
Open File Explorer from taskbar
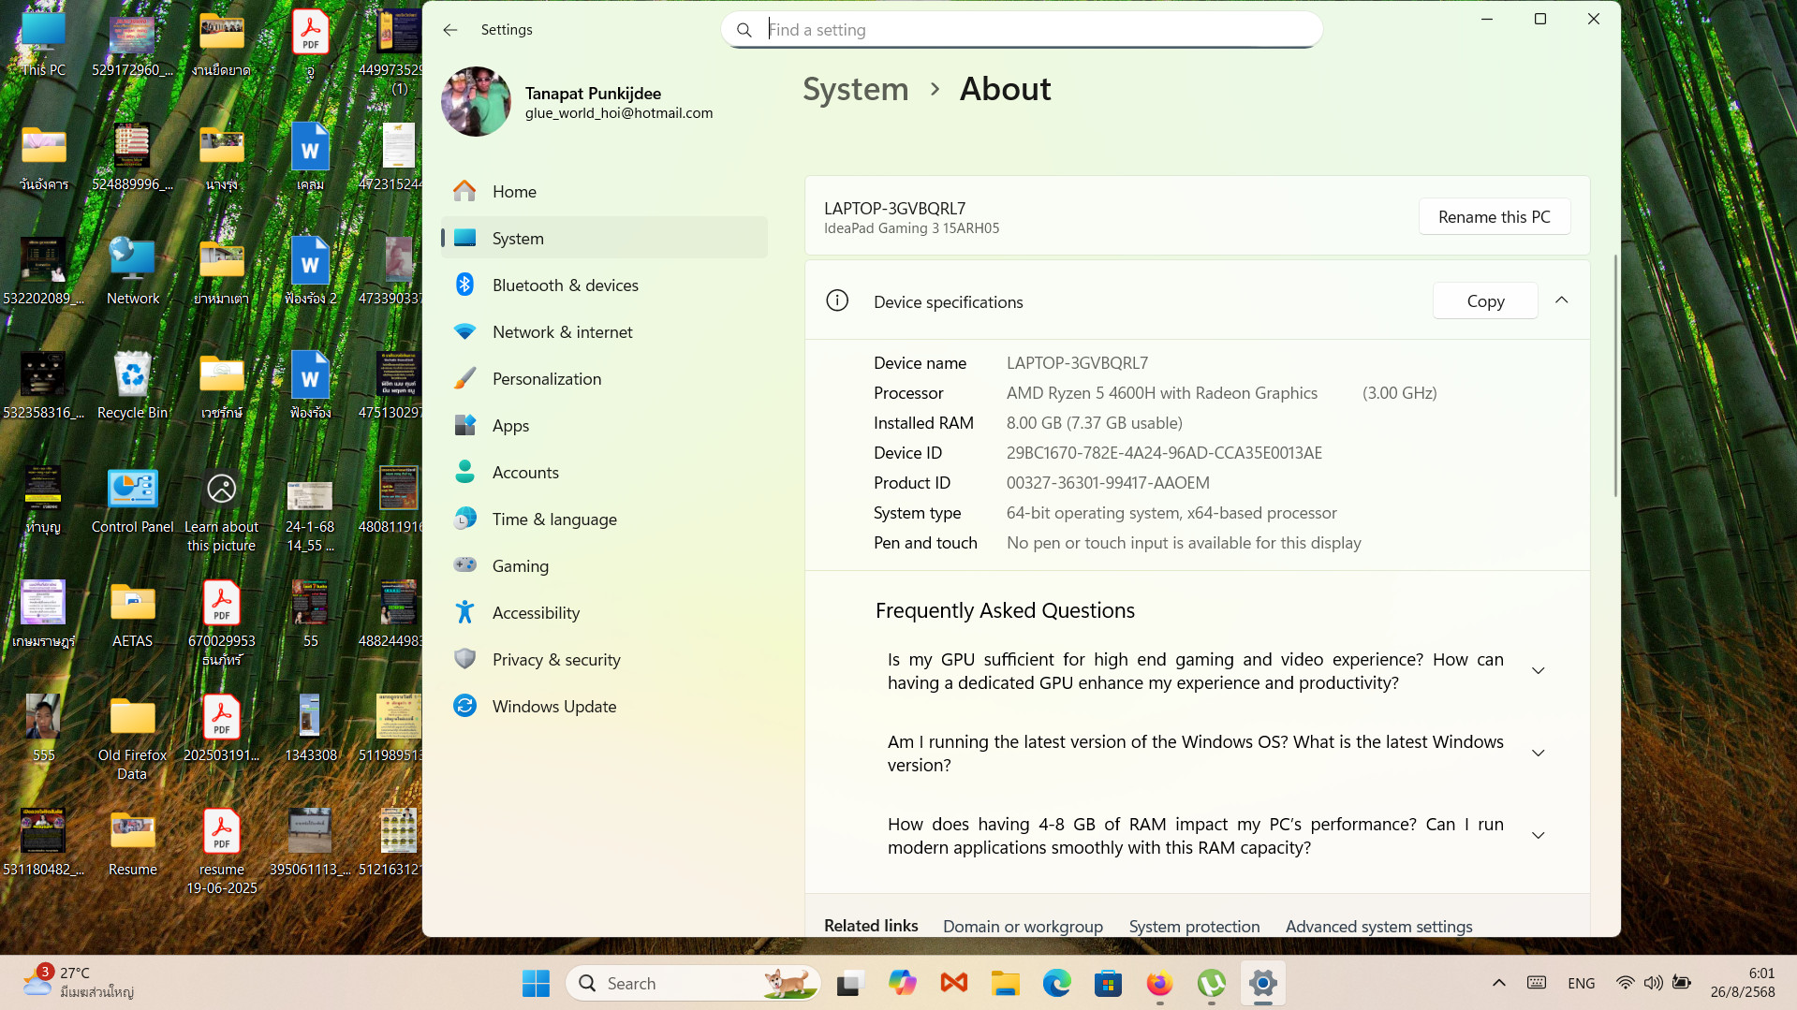[1006, 983]
